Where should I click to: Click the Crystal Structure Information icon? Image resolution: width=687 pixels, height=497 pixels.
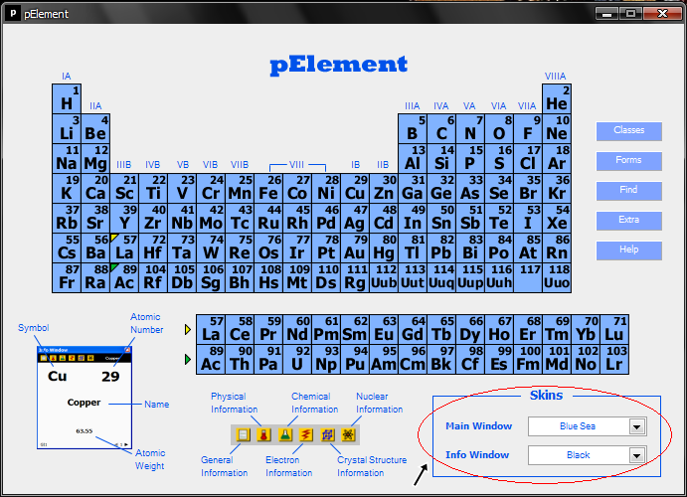coord(327,434)
